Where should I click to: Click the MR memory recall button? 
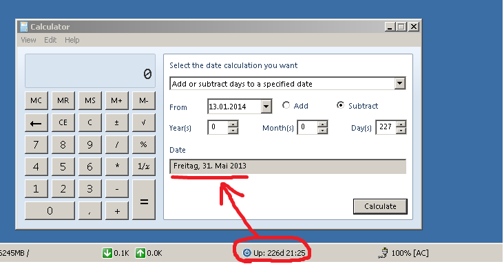pyautogui.click(x=63, y=101)
